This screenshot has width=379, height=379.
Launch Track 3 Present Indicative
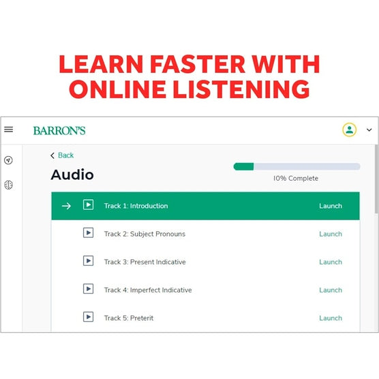click(331, 262)
